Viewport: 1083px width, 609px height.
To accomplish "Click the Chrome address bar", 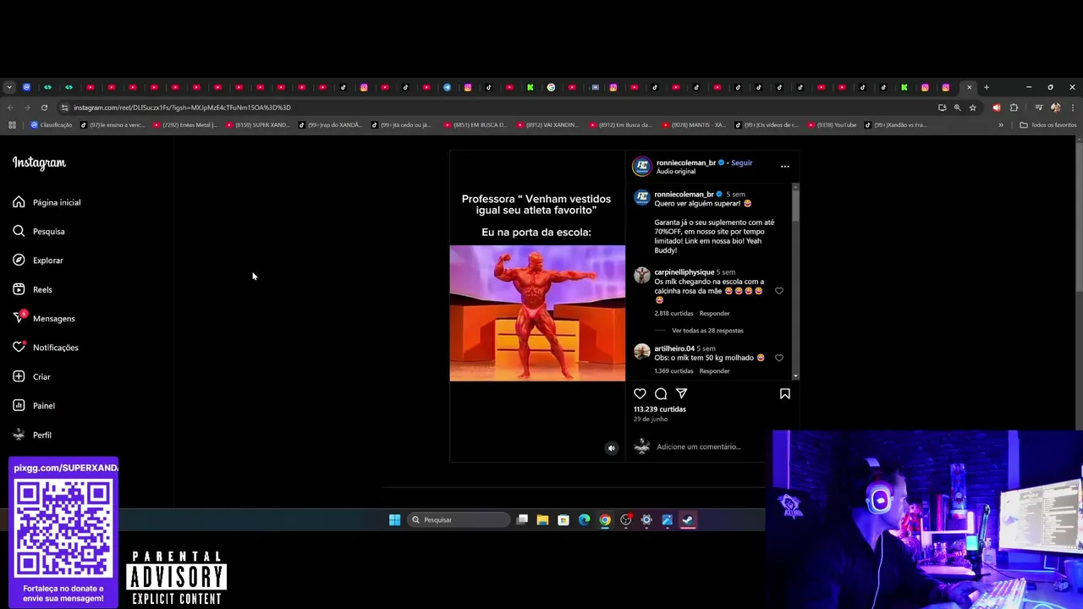I will pos(499,107).
